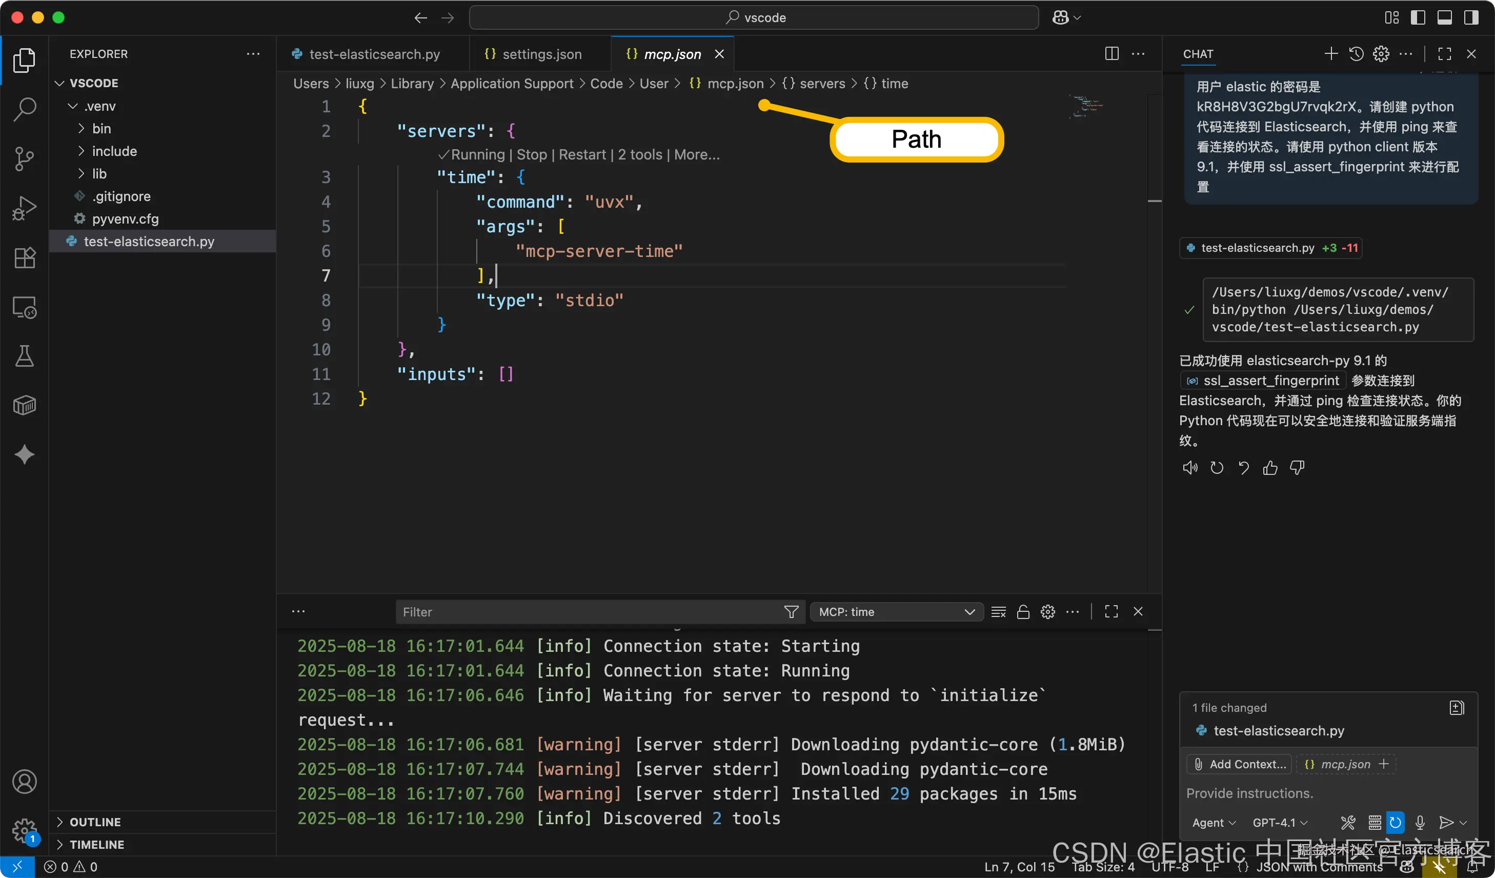Mark chat response as helpful
The image size is (1495, 878).
coord(1270,468)
